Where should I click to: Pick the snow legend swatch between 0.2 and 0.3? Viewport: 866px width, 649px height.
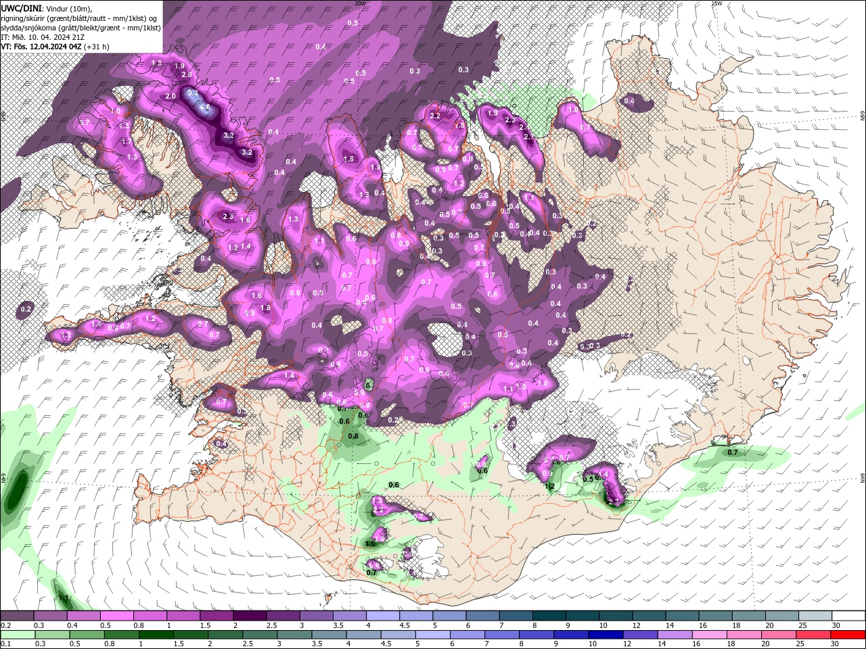coord(17,616)
